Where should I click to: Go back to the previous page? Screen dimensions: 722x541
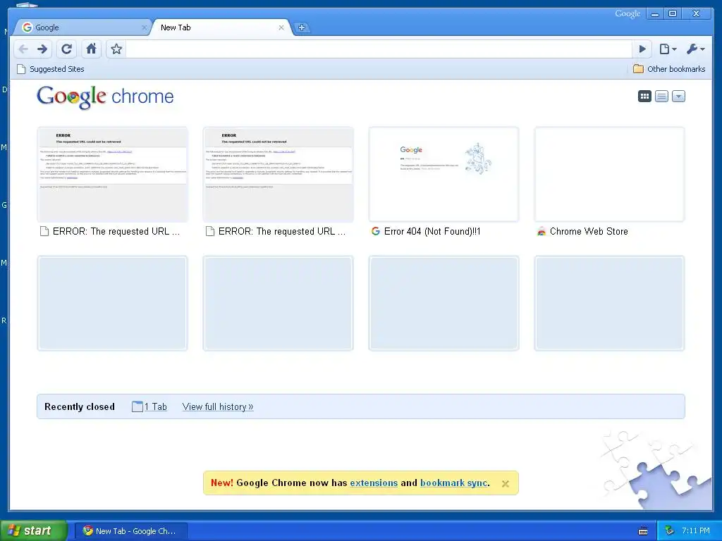(x=23, y=49)
